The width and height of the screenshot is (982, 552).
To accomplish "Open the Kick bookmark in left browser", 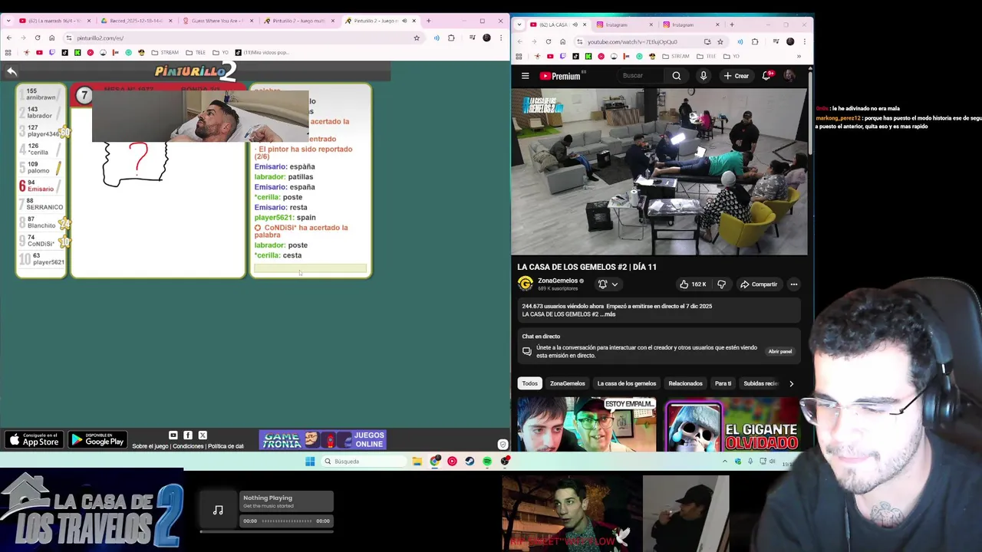I will click(77, 53).
